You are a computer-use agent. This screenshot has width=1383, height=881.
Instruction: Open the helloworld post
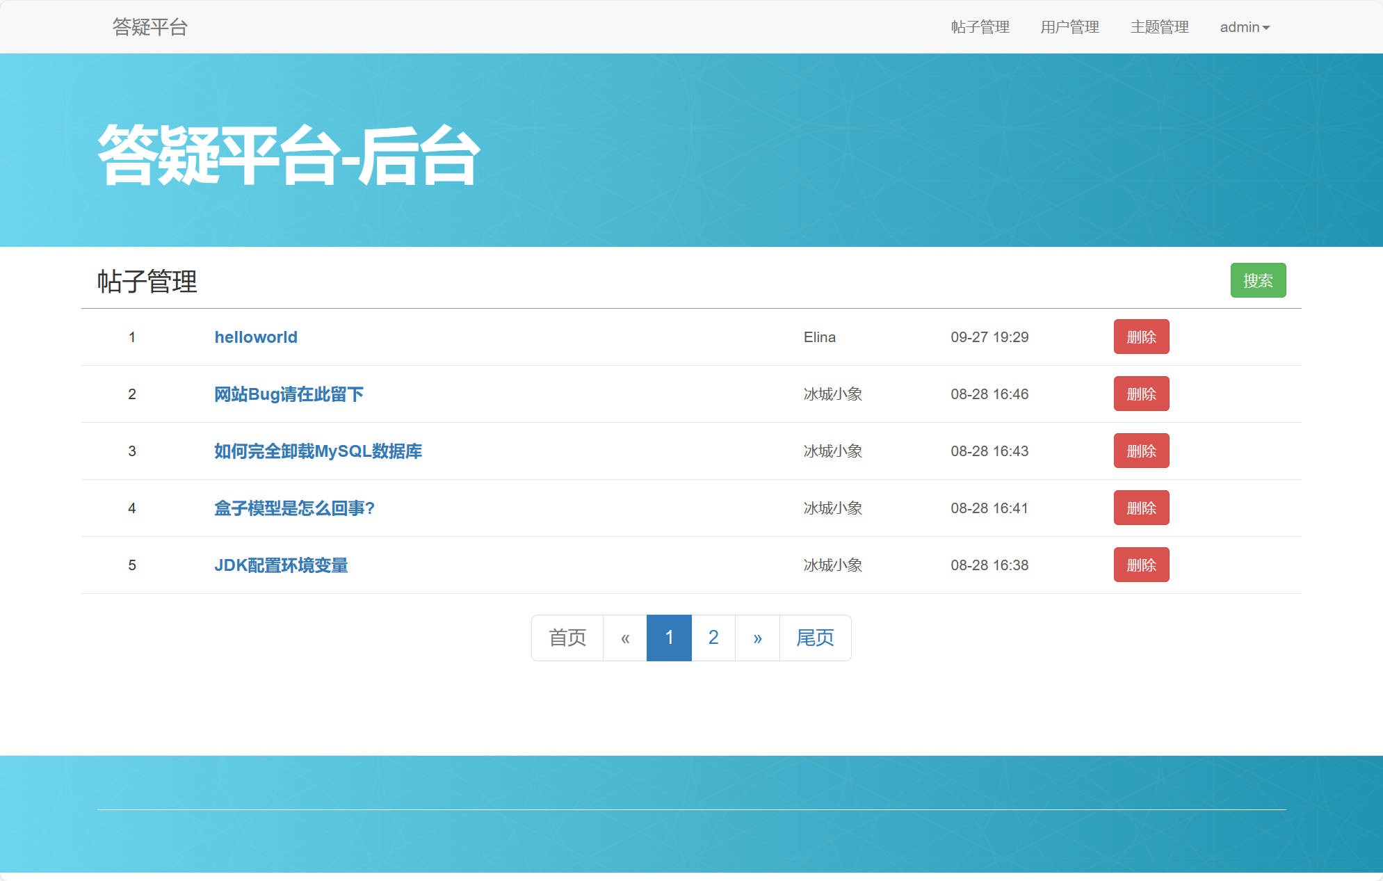[x=255, y=337]
